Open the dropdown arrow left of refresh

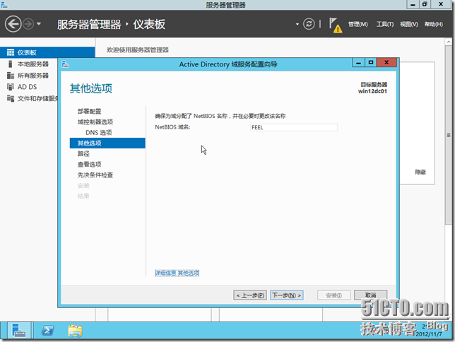click(x=297, y=24)
